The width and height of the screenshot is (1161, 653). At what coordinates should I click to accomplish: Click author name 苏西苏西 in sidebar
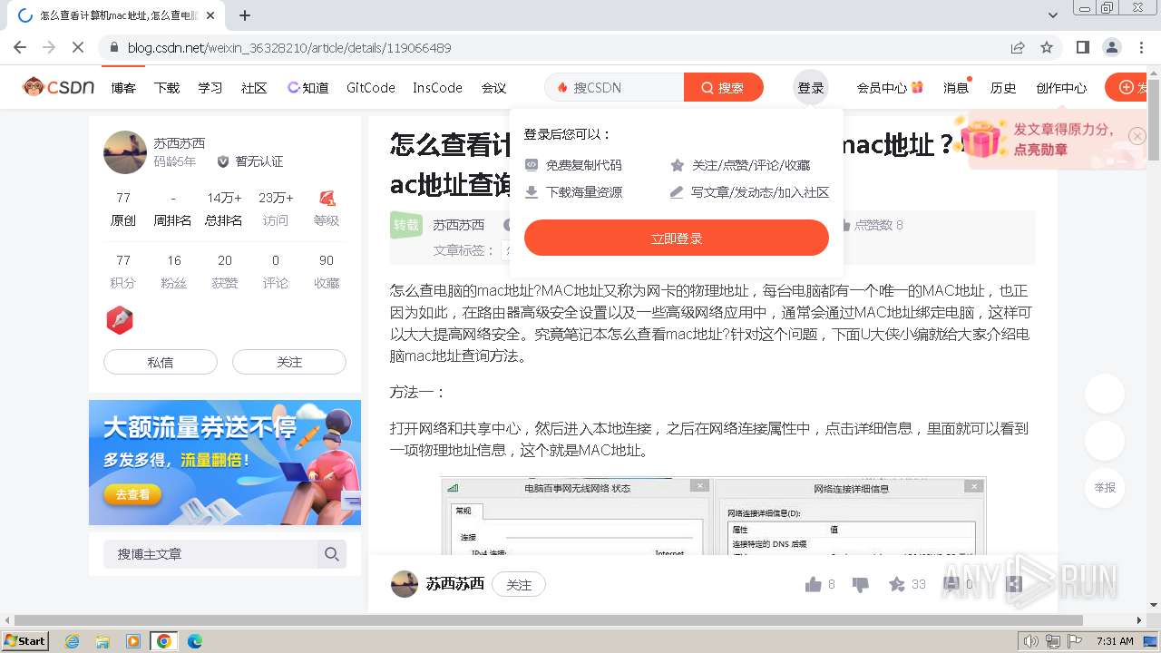(x=179, y=143)
